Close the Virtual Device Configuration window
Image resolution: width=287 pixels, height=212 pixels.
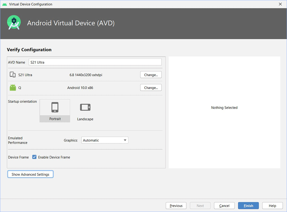[x=280, y=4]
